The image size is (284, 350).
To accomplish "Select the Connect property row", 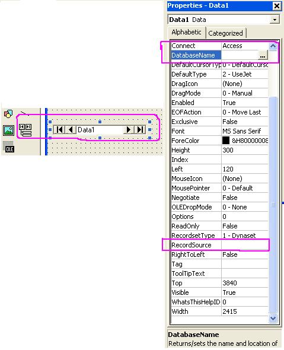I will pyautogui.click(x=219, y=46).
